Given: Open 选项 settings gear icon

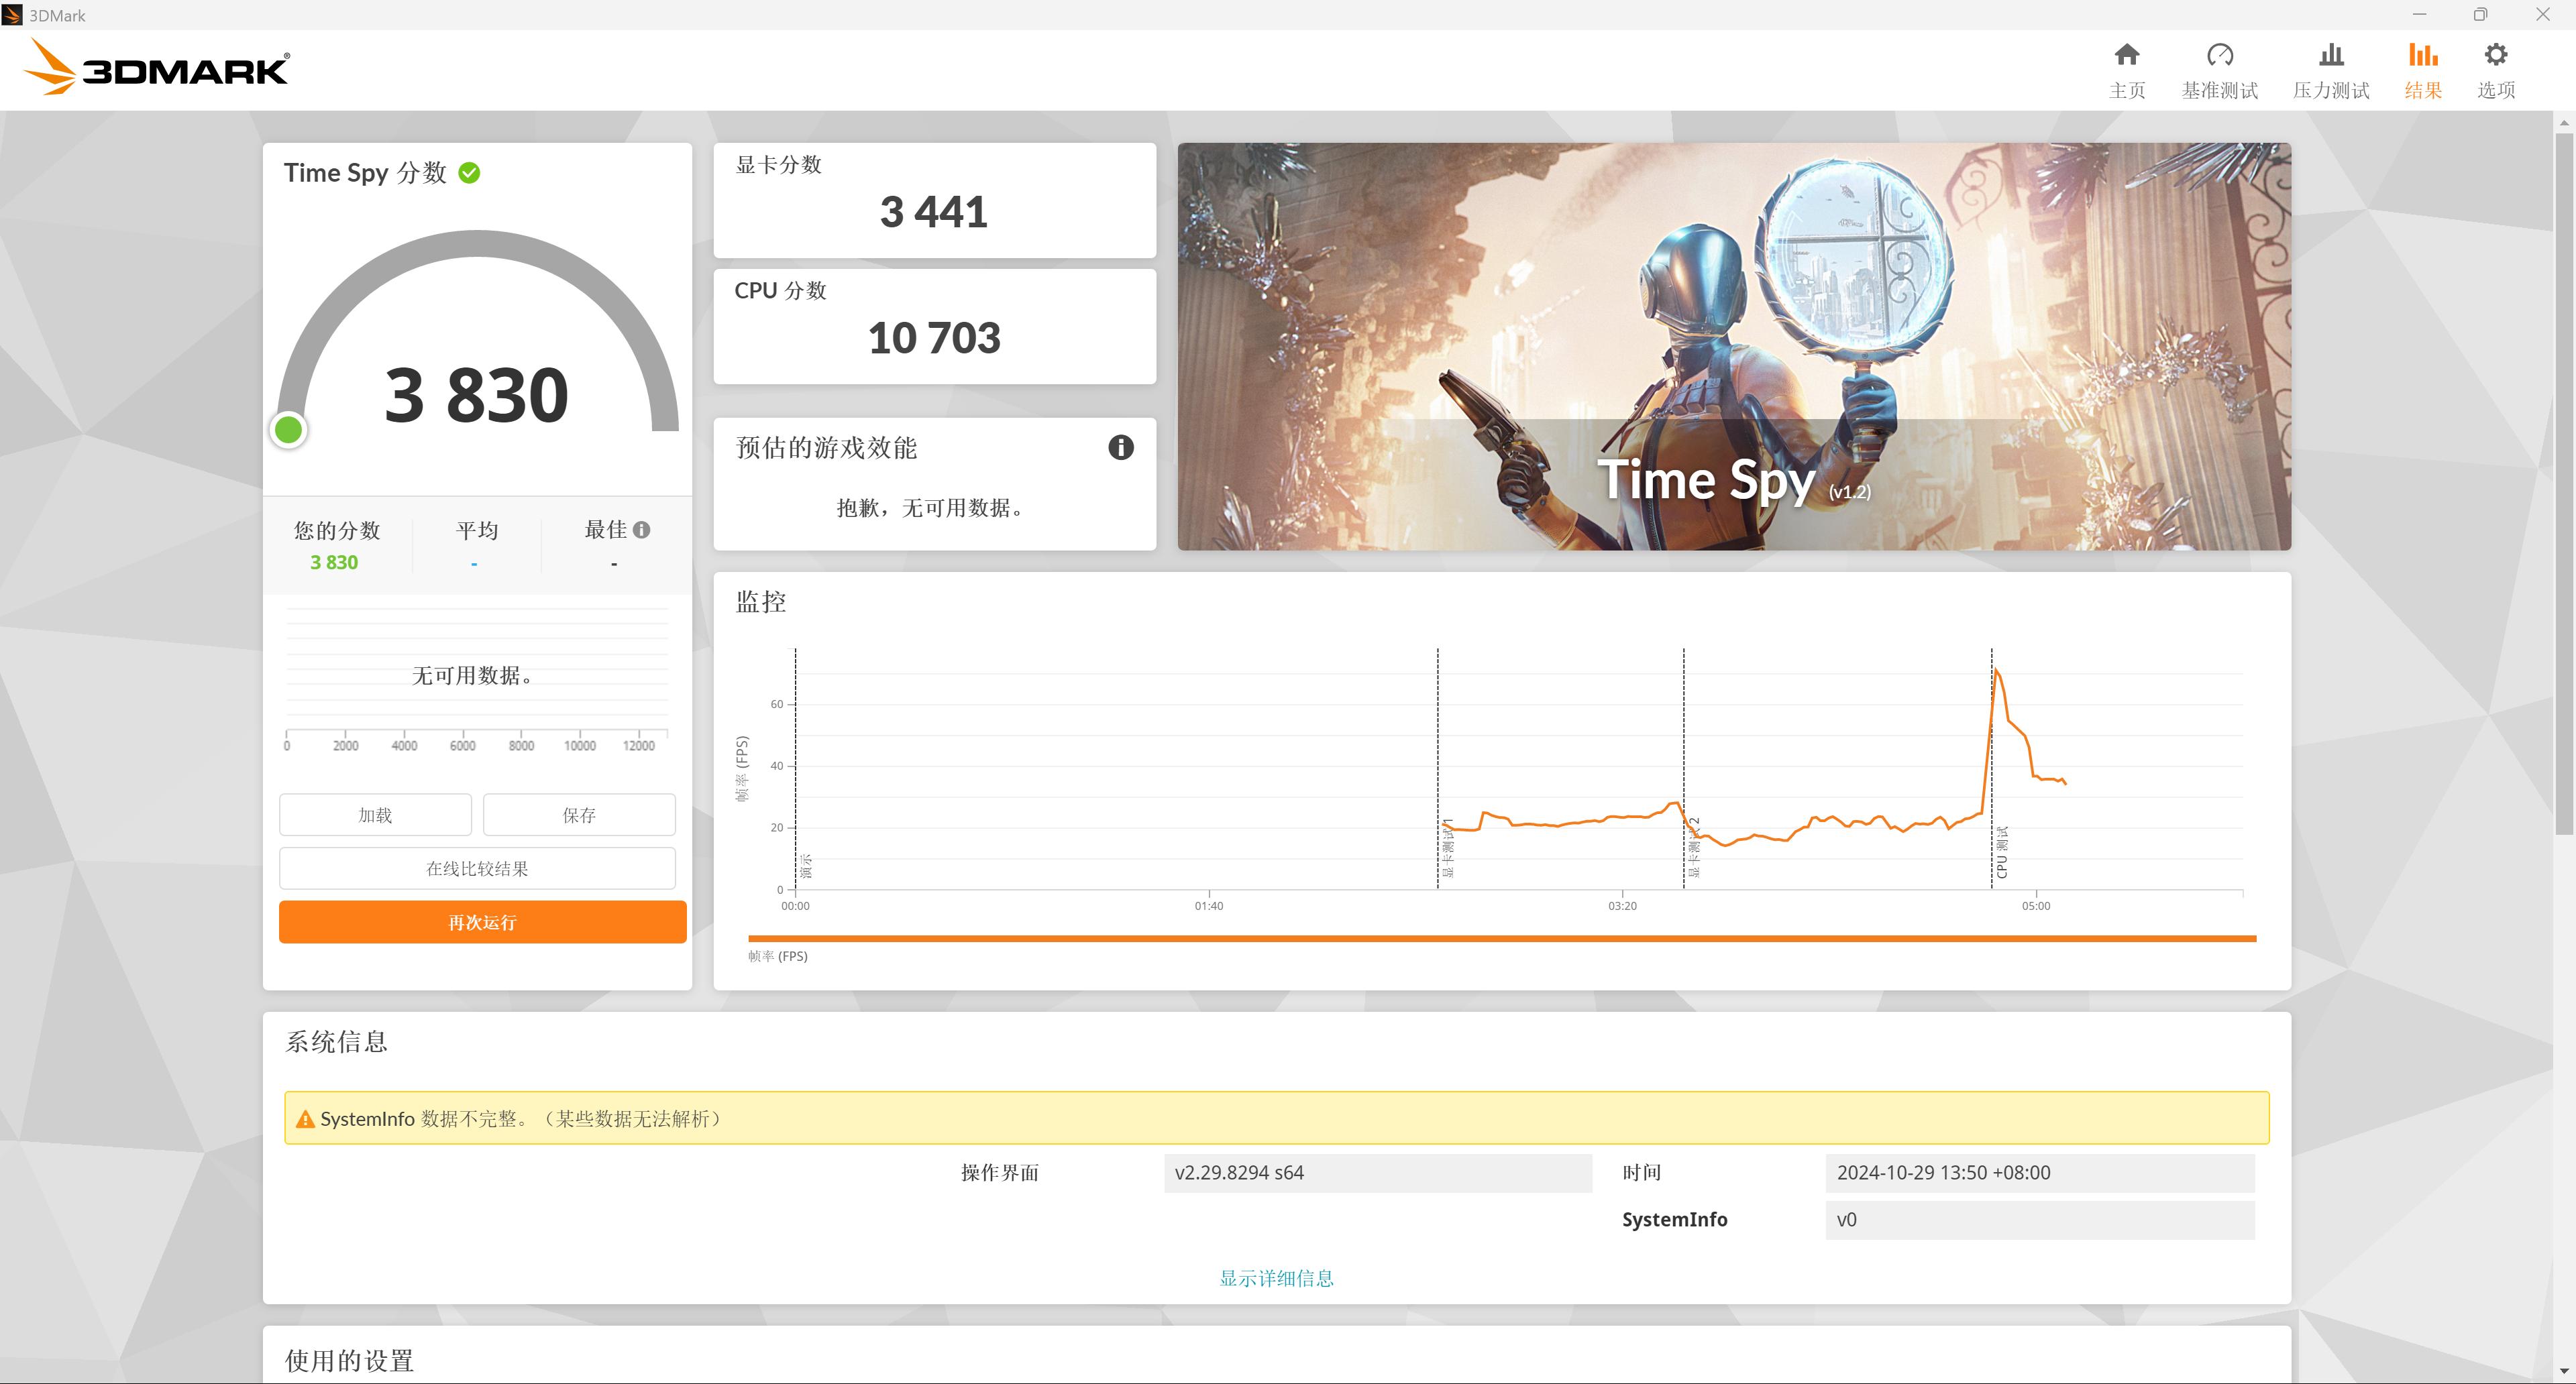Looking at the screenshot, I should click(2495, 55).
